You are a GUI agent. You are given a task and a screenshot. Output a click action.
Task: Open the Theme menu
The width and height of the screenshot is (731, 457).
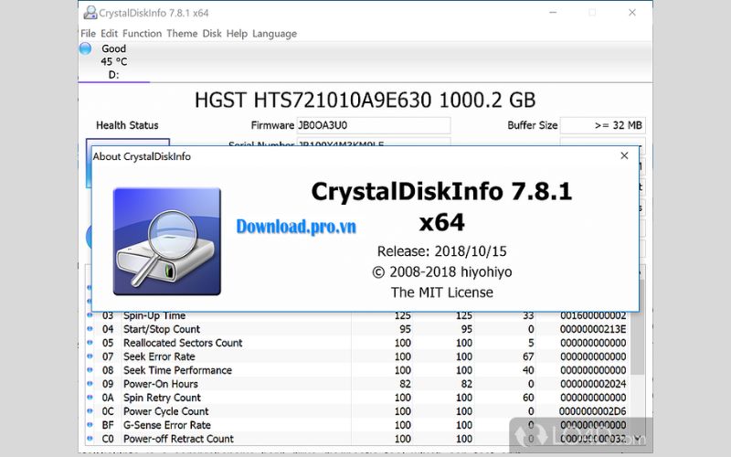coord(182,34)
